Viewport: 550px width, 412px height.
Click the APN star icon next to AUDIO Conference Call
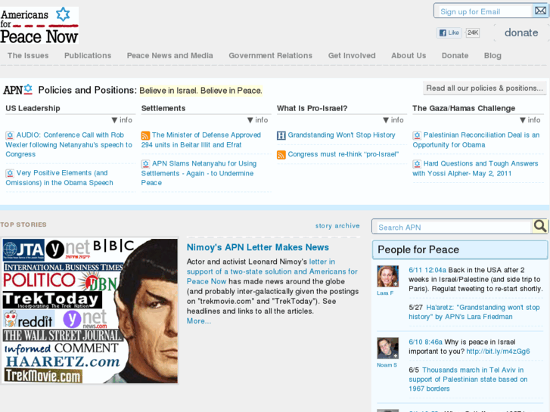(x=10, y=135)
